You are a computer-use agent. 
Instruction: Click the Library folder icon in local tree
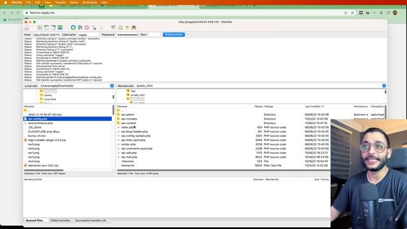click(41, 95)
